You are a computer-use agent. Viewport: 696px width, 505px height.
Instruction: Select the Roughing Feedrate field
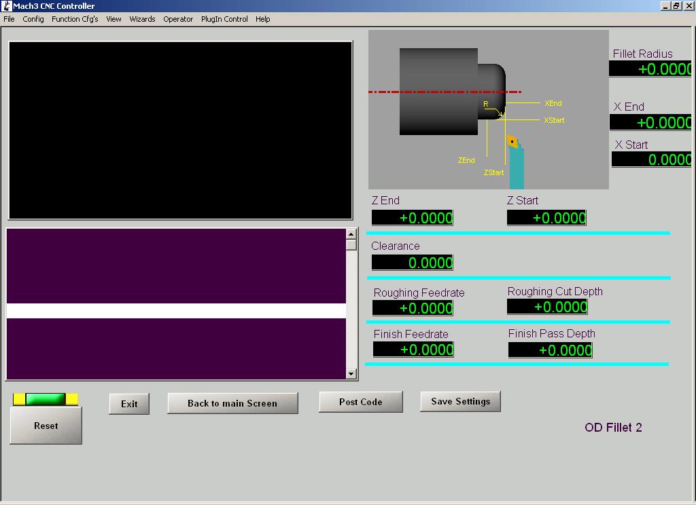coord(413,308)
